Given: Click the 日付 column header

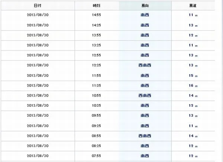Looking at the screenshot, I should 38,6.
